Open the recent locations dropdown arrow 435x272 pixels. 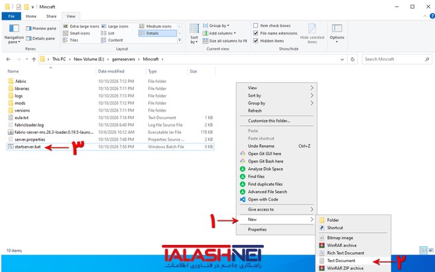click(x=27, y=60)
